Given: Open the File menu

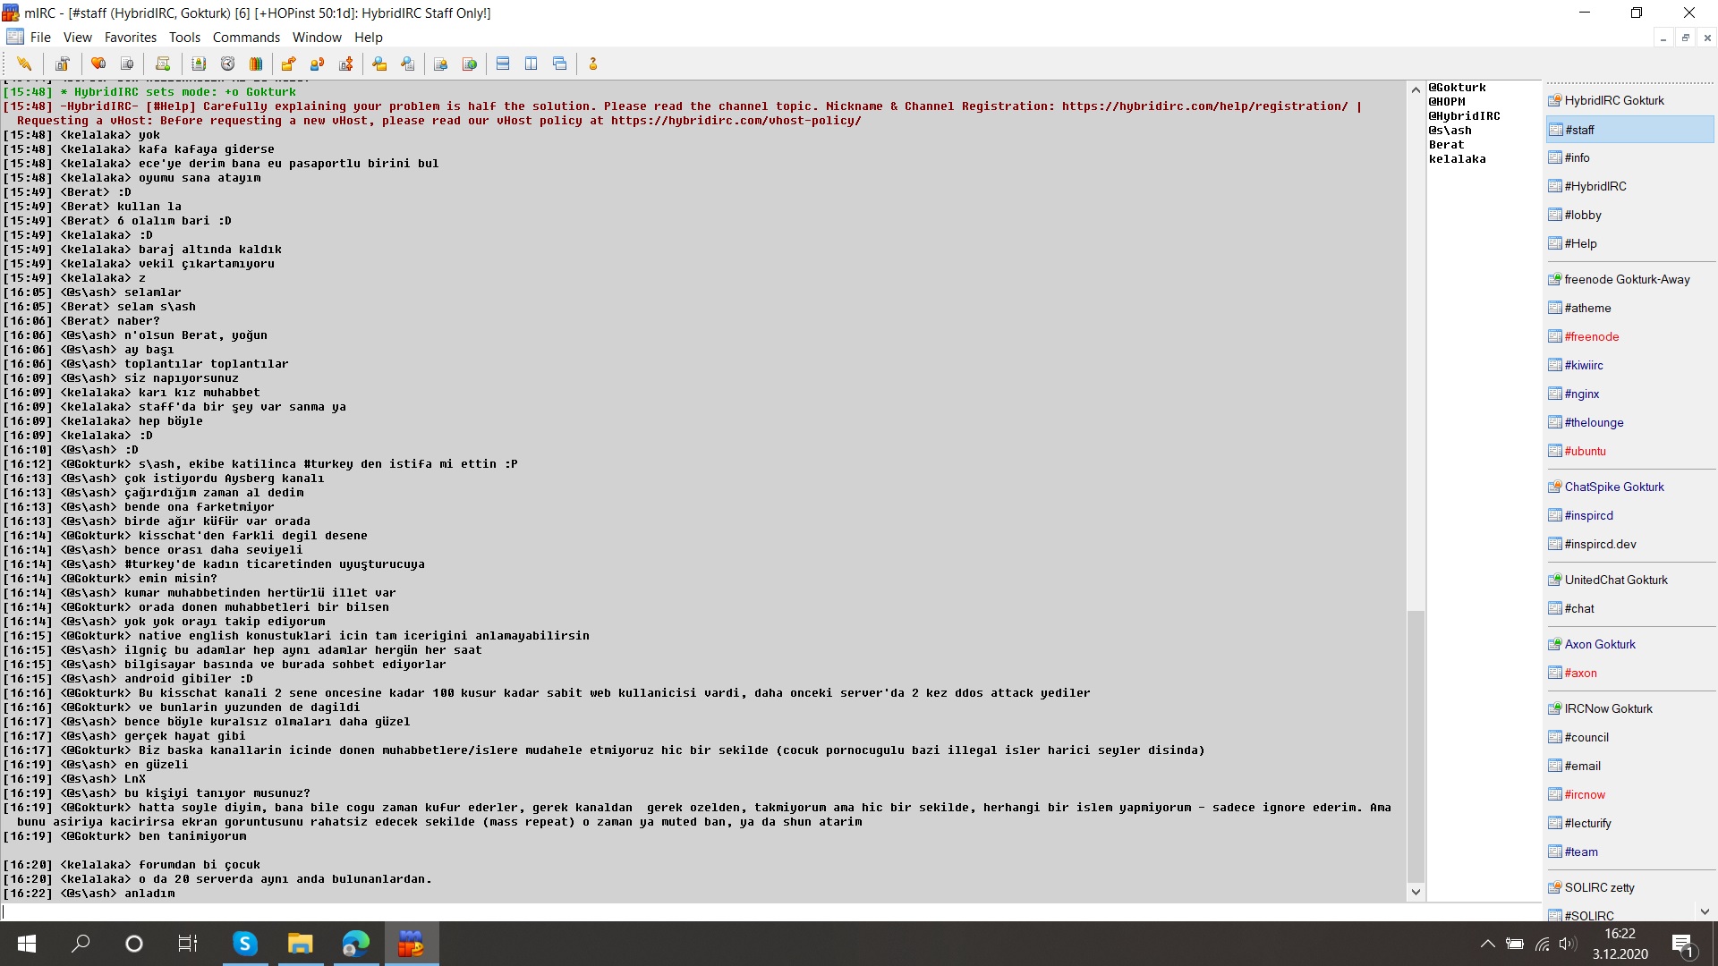Looking at the screenshot, I should point(40,38).
